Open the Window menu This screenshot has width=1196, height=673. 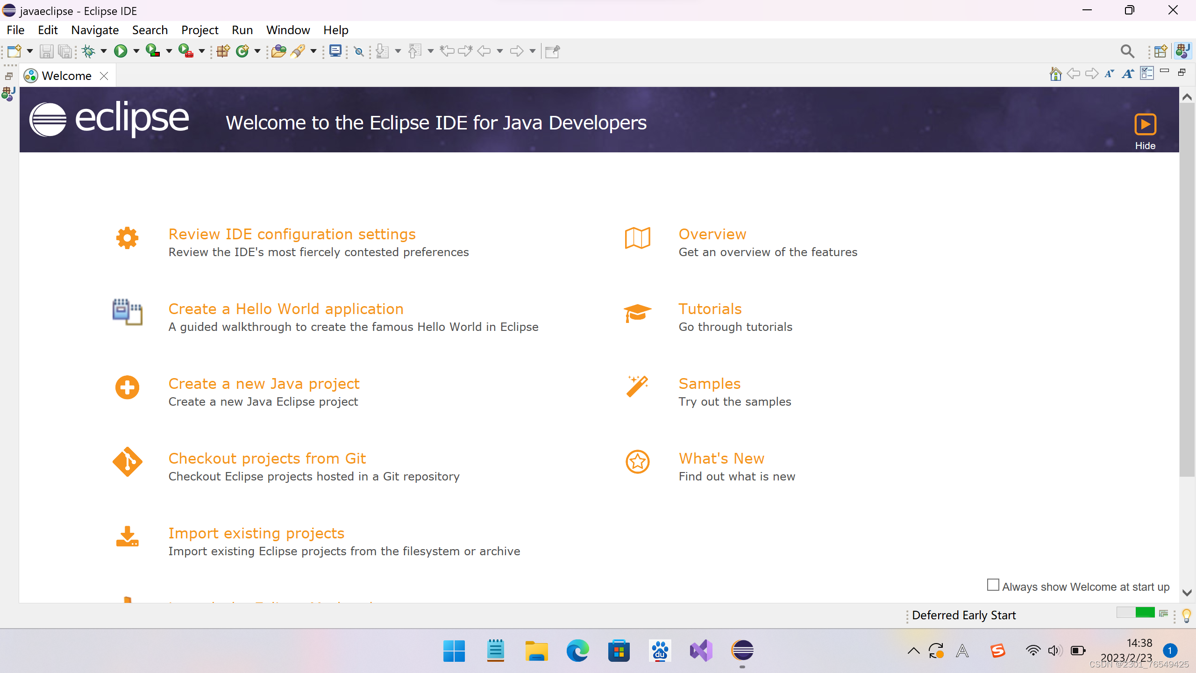coord(288,30)
